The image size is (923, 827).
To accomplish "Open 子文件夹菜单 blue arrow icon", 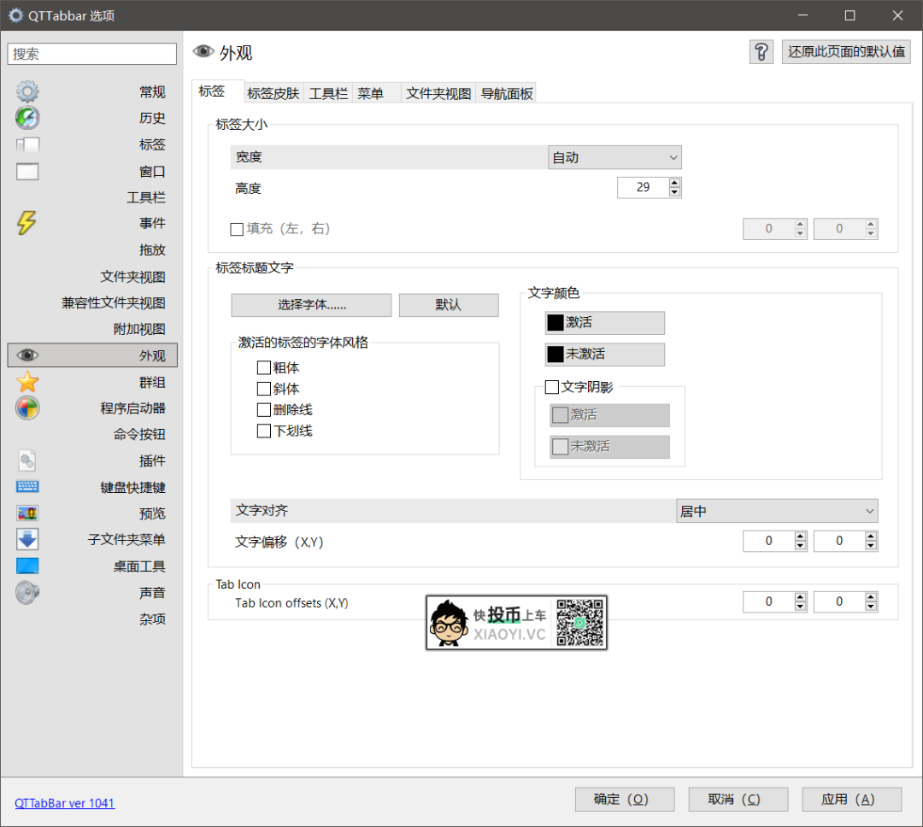I will click(x=27, y=540).
